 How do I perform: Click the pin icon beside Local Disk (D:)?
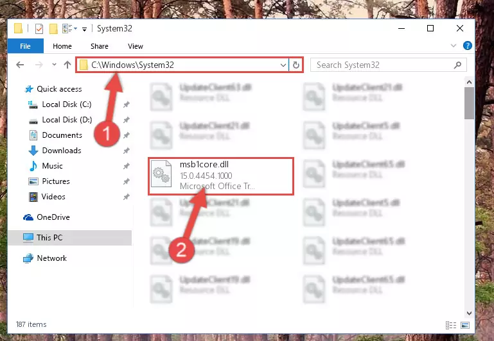tap(127, 120)
